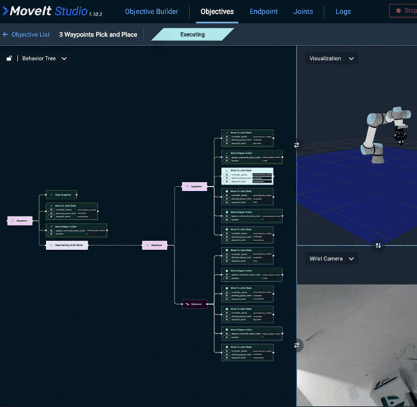Click the Wrist Camera video feed
This screenshot has width=417, height=407.
pyautogui.click(x=357, y=345)
